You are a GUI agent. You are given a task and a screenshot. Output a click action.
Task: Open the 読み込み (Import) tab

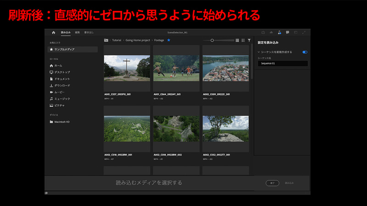(66, 33)
